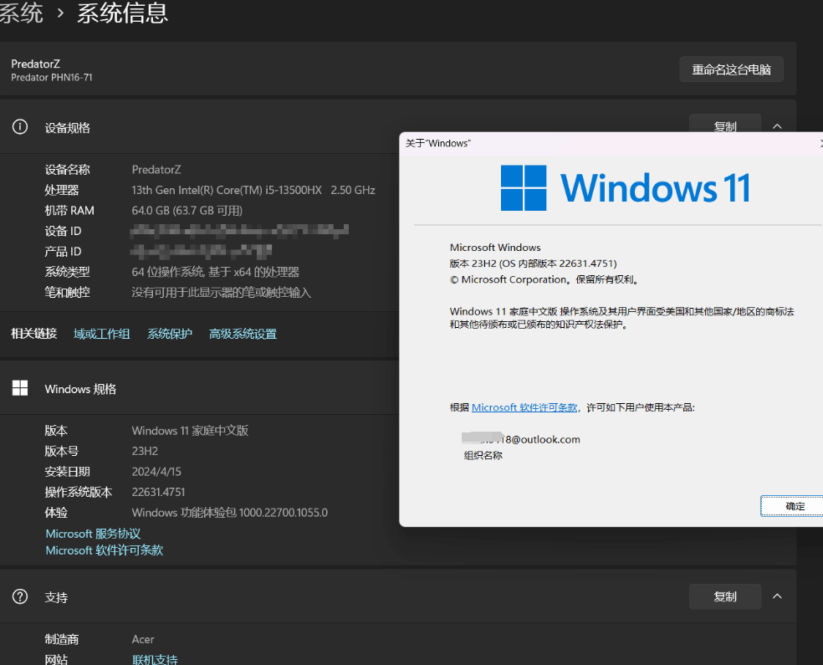Image resolution: width=823 pixels, height=665 pixels.
Task: Click the RAM value 64.0 GB text
Action: pyautogui.click(x=187, y=211)
